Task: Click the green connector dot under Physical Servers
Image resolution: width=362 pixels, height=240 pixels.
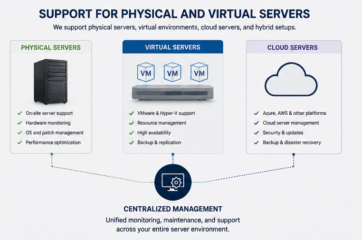Action: (x=52, y=154)
